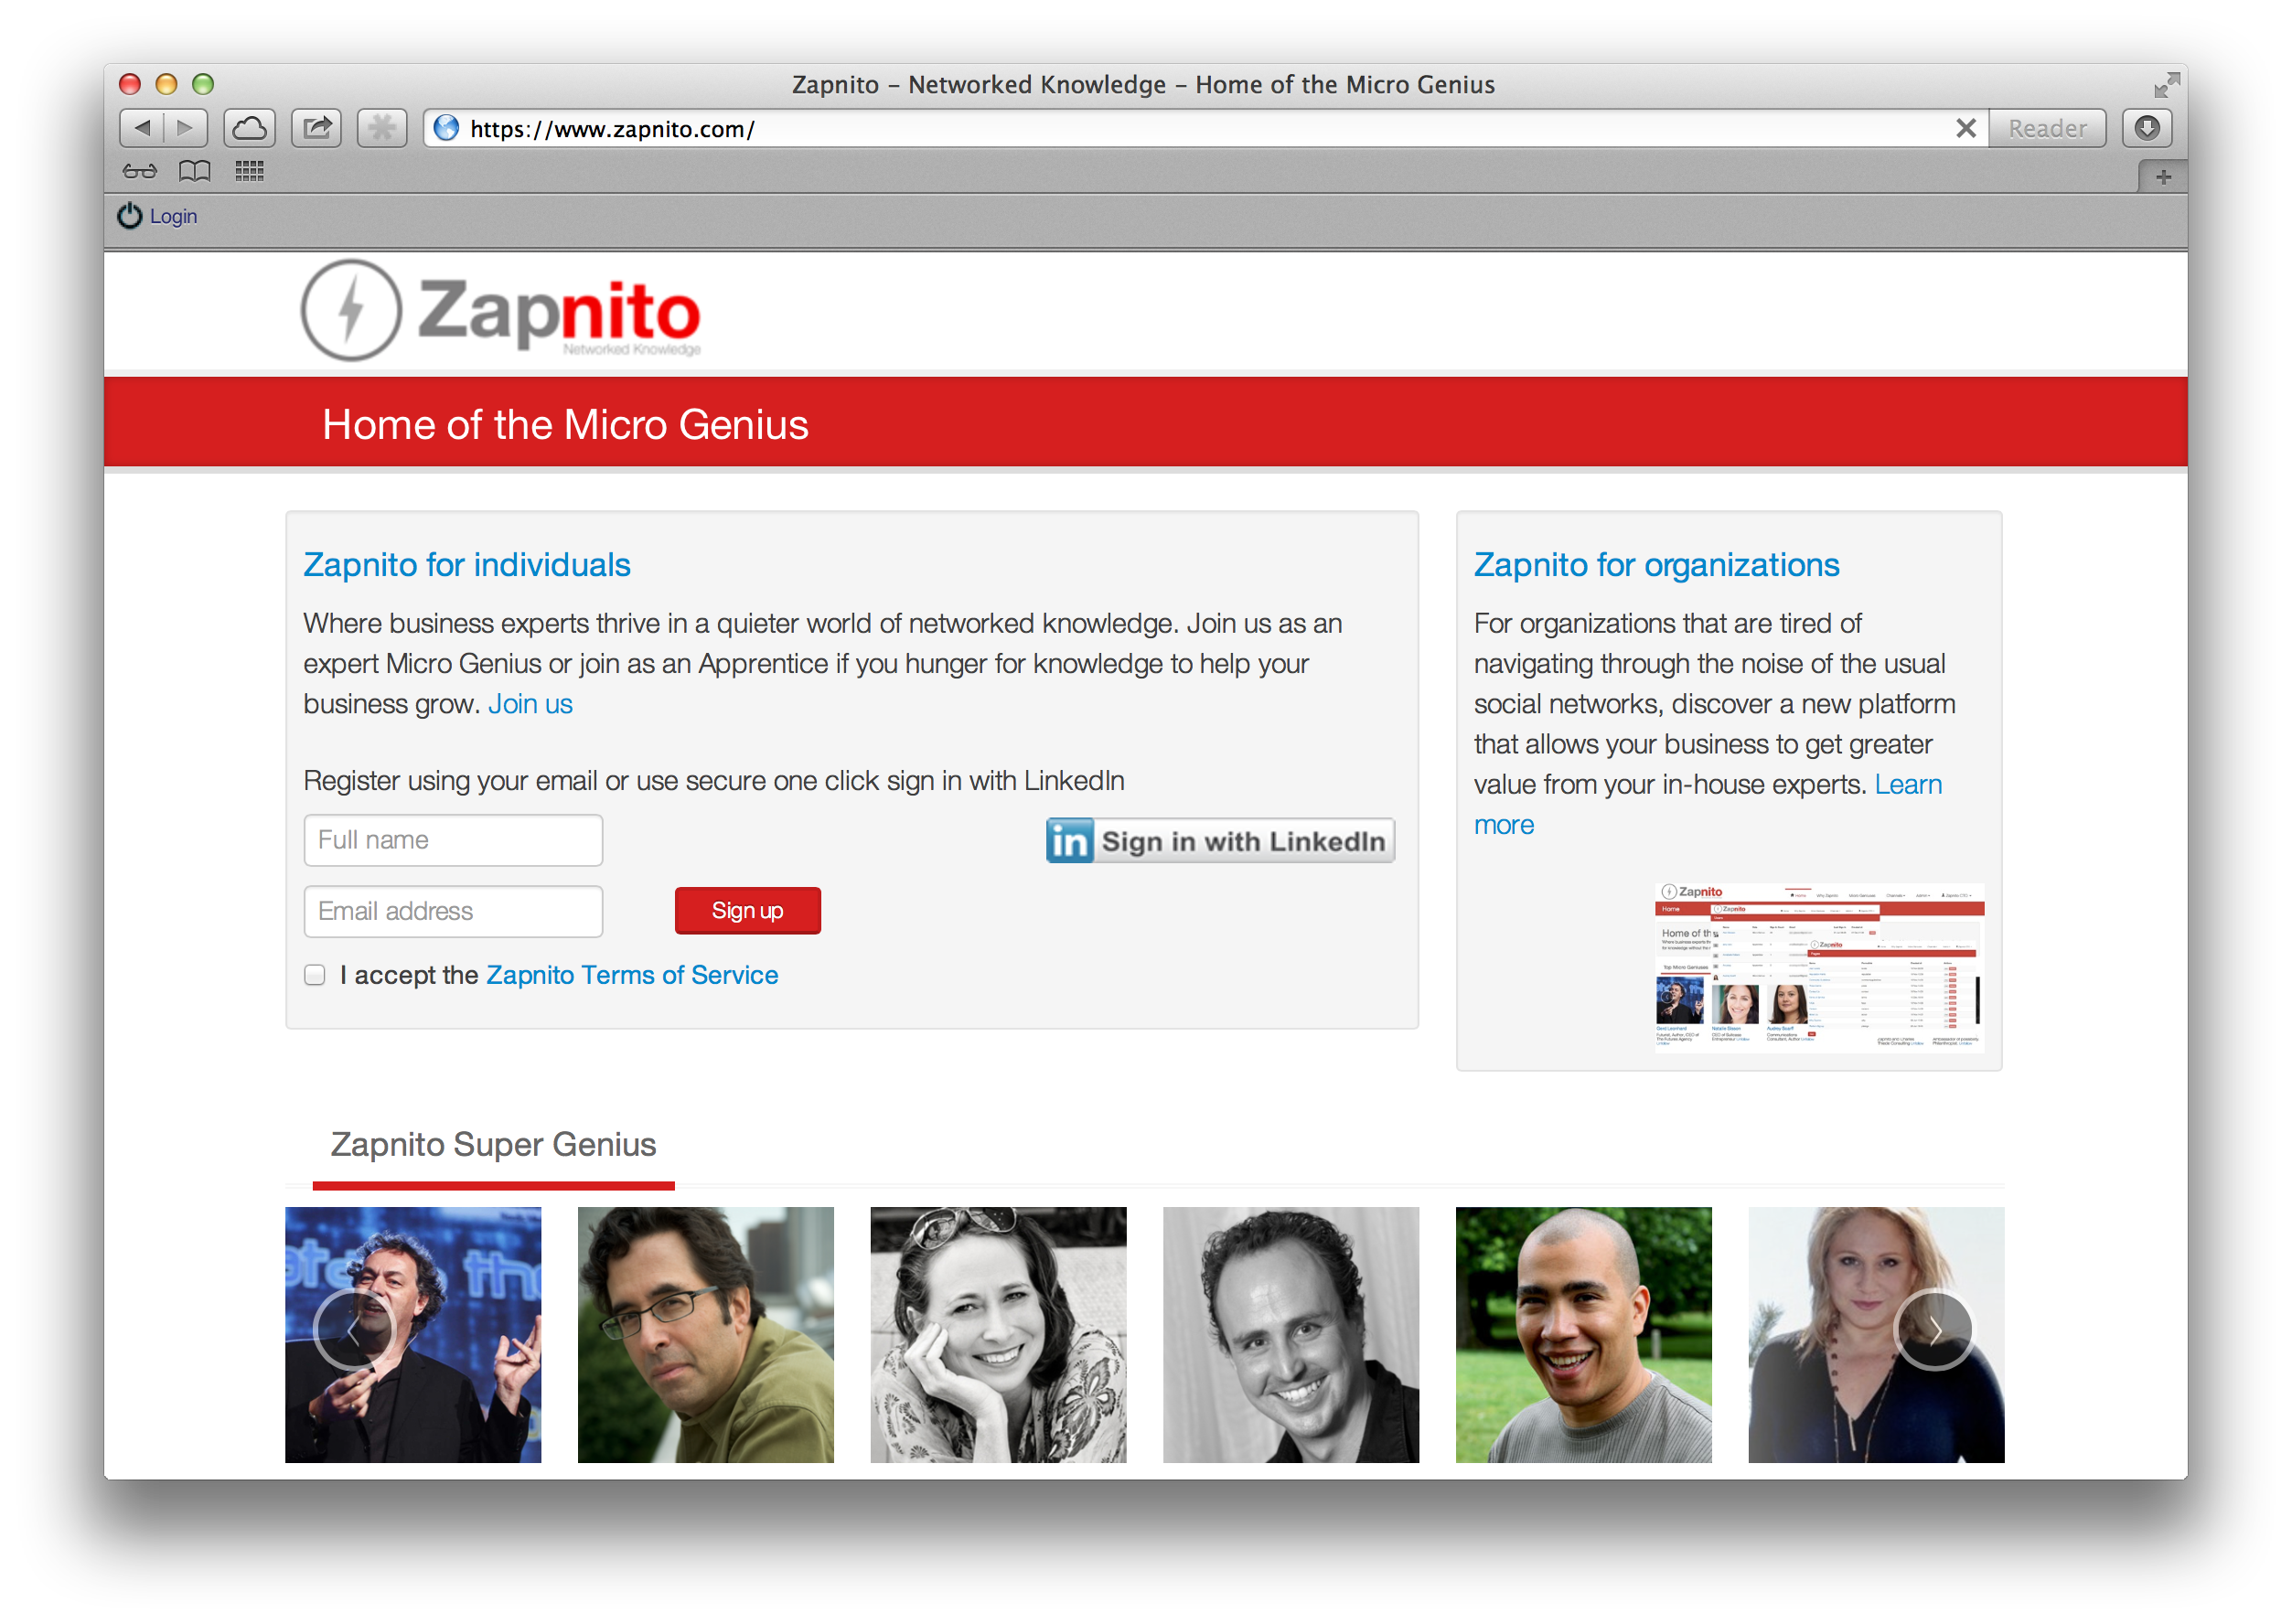Show previous Super Genius with left arrow
2292x1624 pixels.
coord(354,1329)
